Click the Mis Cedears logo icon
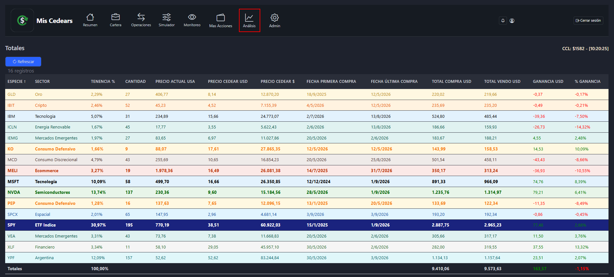The width and height of the screenshot is (614, 277). (22, 20)
